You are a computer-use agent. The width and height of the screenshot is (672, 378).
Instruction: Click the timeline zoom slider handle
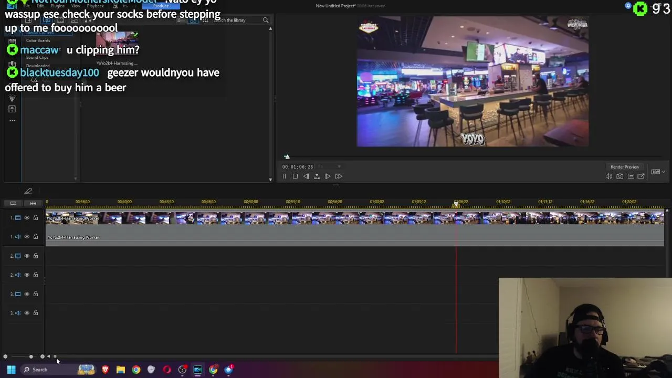tap(31, 356)
